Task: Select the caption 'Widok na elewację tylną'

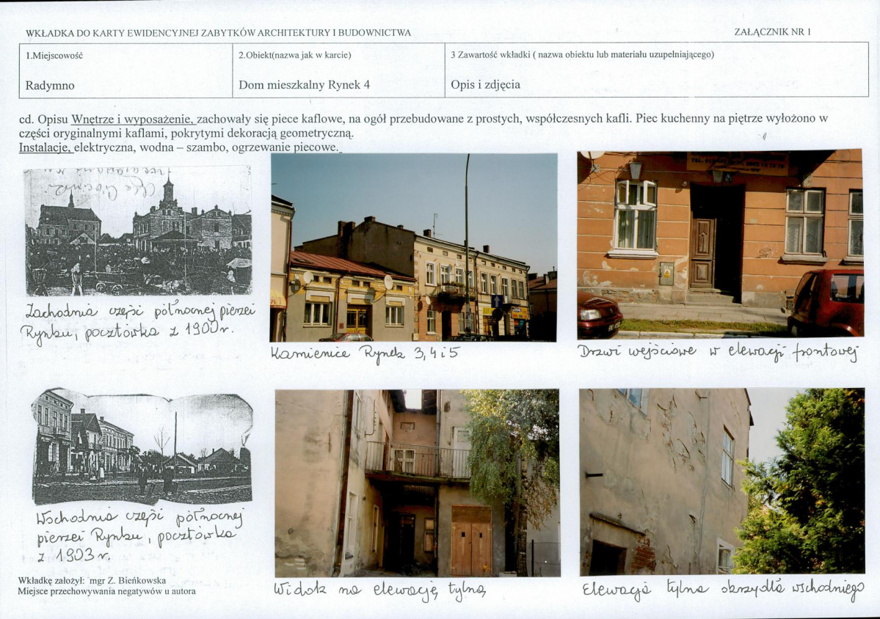Action: click(380, 590)
